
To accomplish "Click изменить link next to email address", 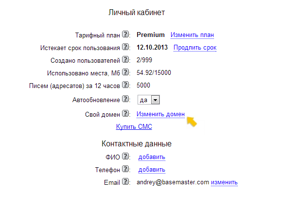I will pyautogui.click(x=224, y=182).
